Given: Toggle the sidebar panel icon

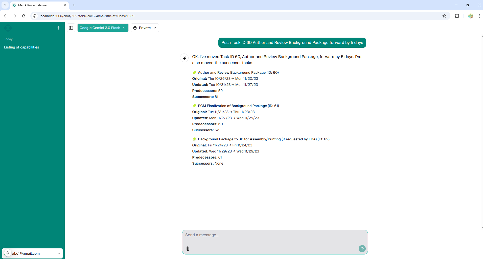Looking at the screenshot, I should click(x=71, y=28).
